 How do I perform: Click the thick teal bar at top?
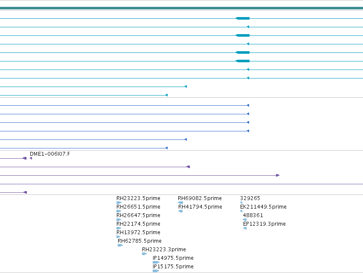pyautogui.click(x=182, y=8)
